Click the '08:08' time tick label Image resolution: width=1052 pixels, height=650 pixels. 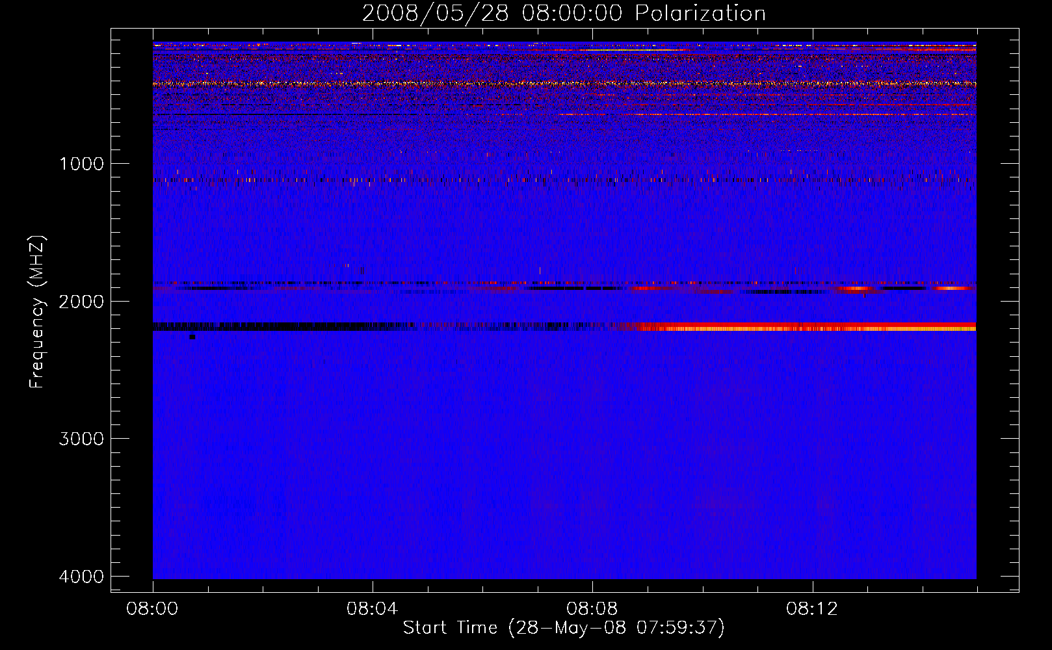592,609
